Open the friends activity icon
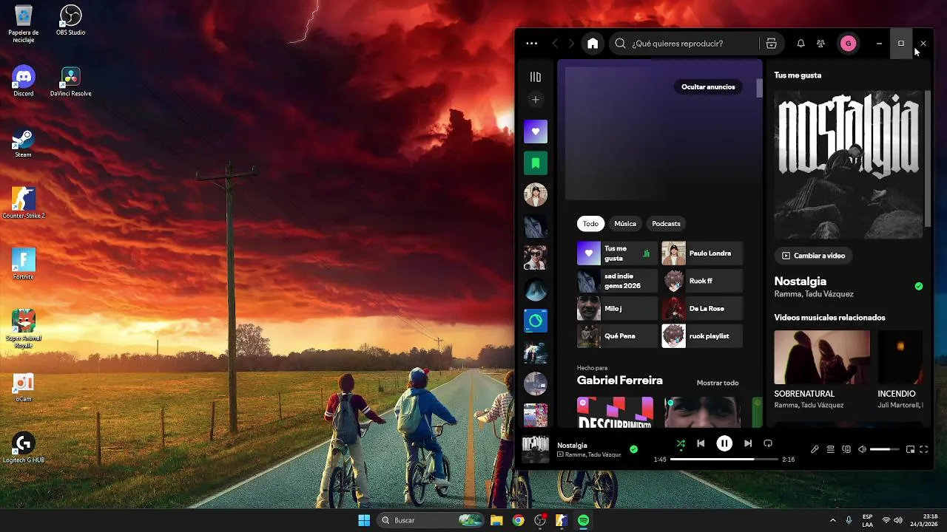The image size is (947, 532). 820,44
